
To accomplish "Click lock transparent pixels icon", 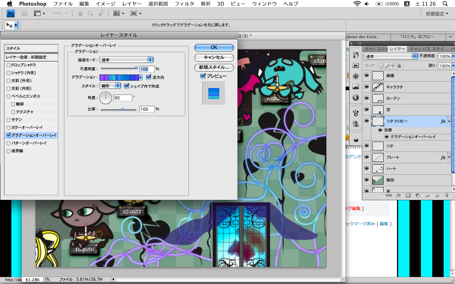I will pos(381,66).
